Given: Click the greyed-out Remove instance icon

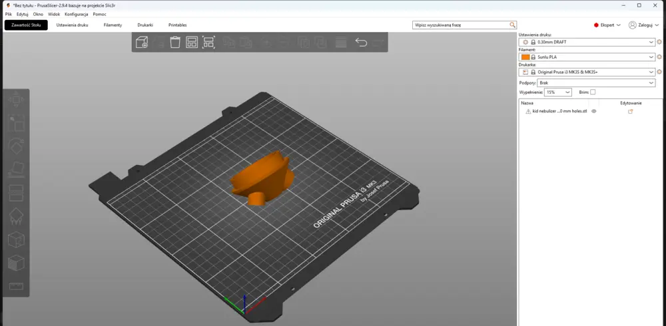Looking at the screenshot, I should pyautogui.click(x=284, y=43).
